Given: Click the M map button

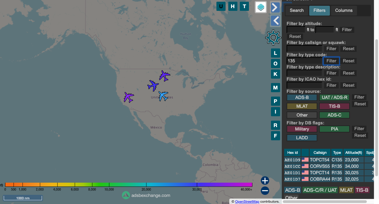Looking at the screenshot, I should [275, 88].
